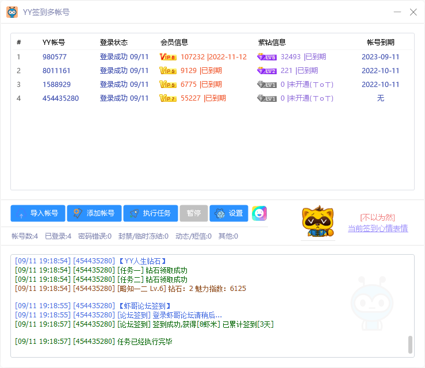
Task: Click the [不以为然] mood label
Action: [x=378, y=217]
